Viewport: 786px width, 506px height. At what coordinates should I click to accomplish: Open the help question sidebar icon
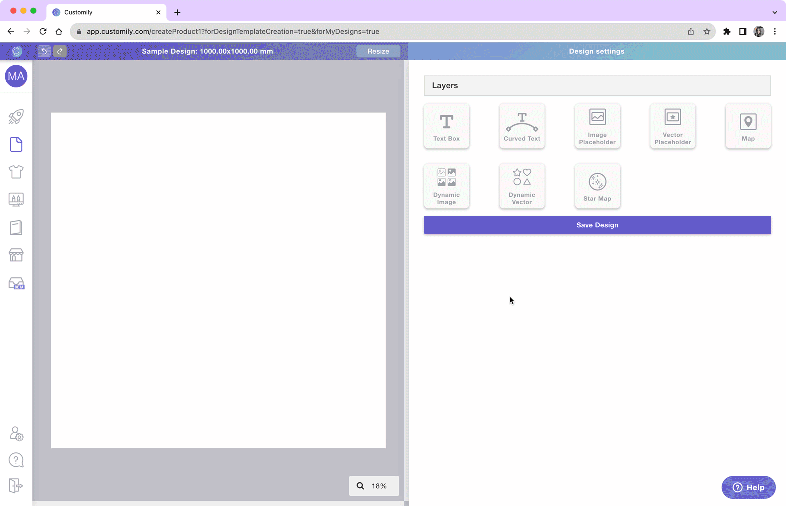click(x=16, y=460)
